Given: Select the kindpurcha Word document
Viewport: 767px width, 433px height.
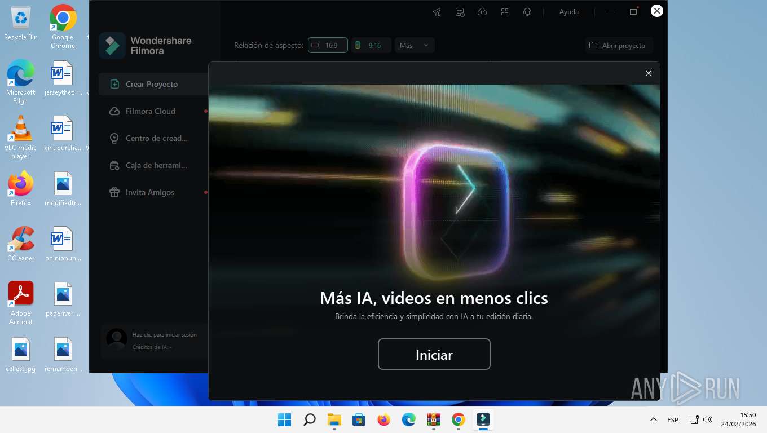Looking at the screenshot, I should point(63,133).
